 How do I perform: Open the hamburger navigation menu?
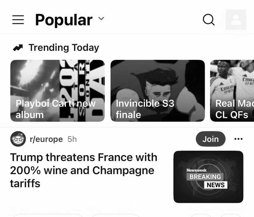click(x=18, y=20)
